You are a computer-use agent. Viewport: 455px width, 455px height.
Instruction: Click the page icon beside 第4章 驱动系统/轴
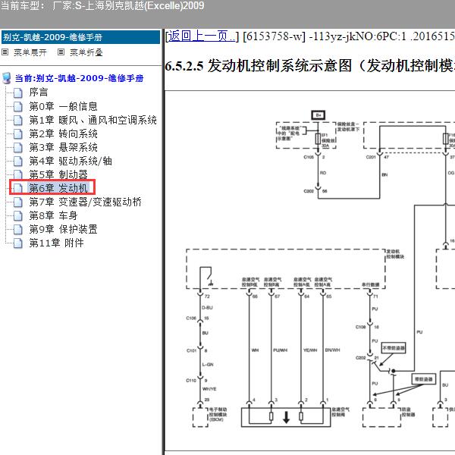(17, 161)
